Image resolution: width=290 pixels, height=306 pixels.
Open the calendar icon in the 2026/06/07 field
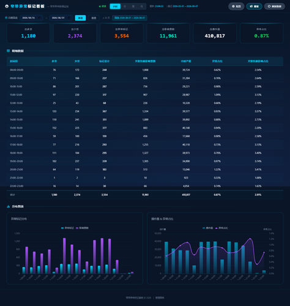coord(69,18)
